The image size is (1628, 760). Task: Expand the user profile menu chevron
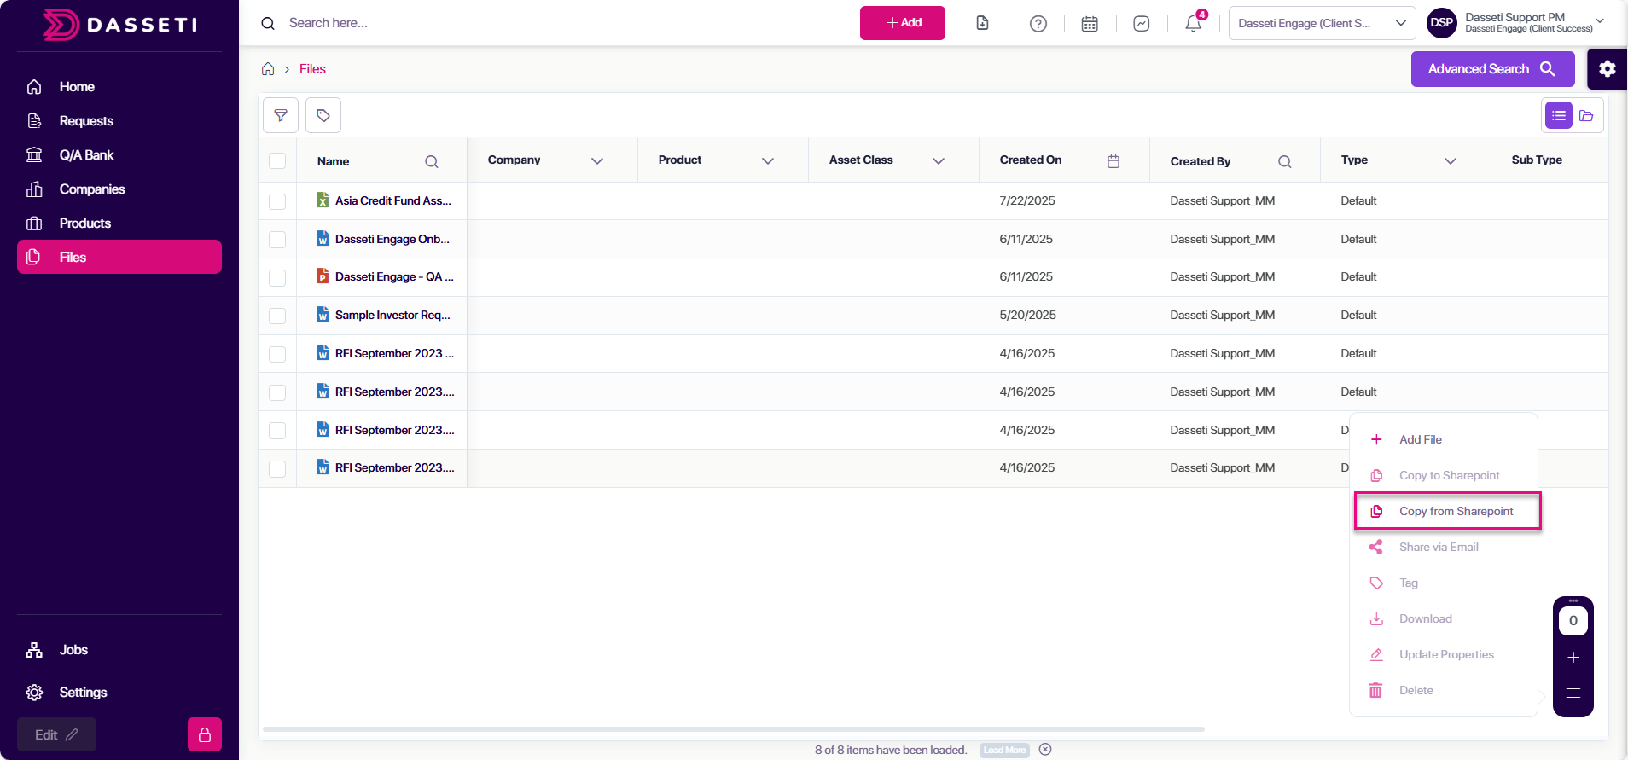point(1600,21)
